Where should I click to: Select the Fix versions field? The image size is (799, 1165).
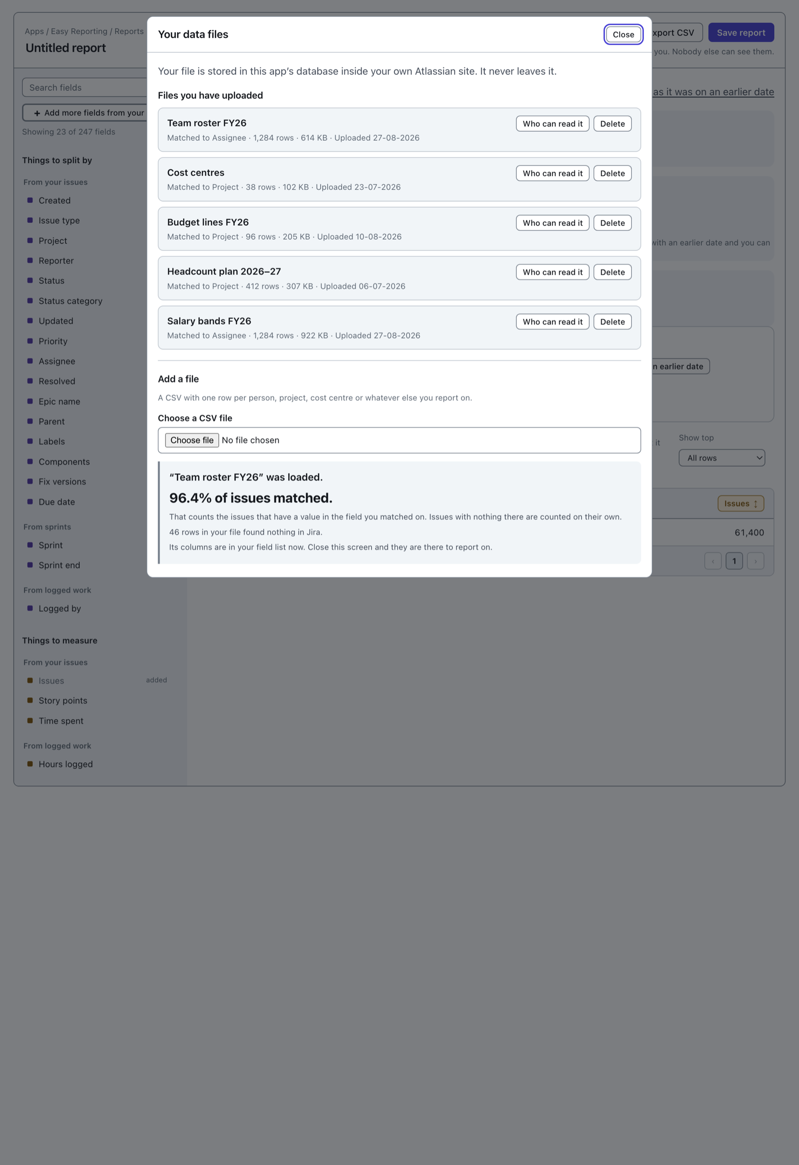point(62,482)
